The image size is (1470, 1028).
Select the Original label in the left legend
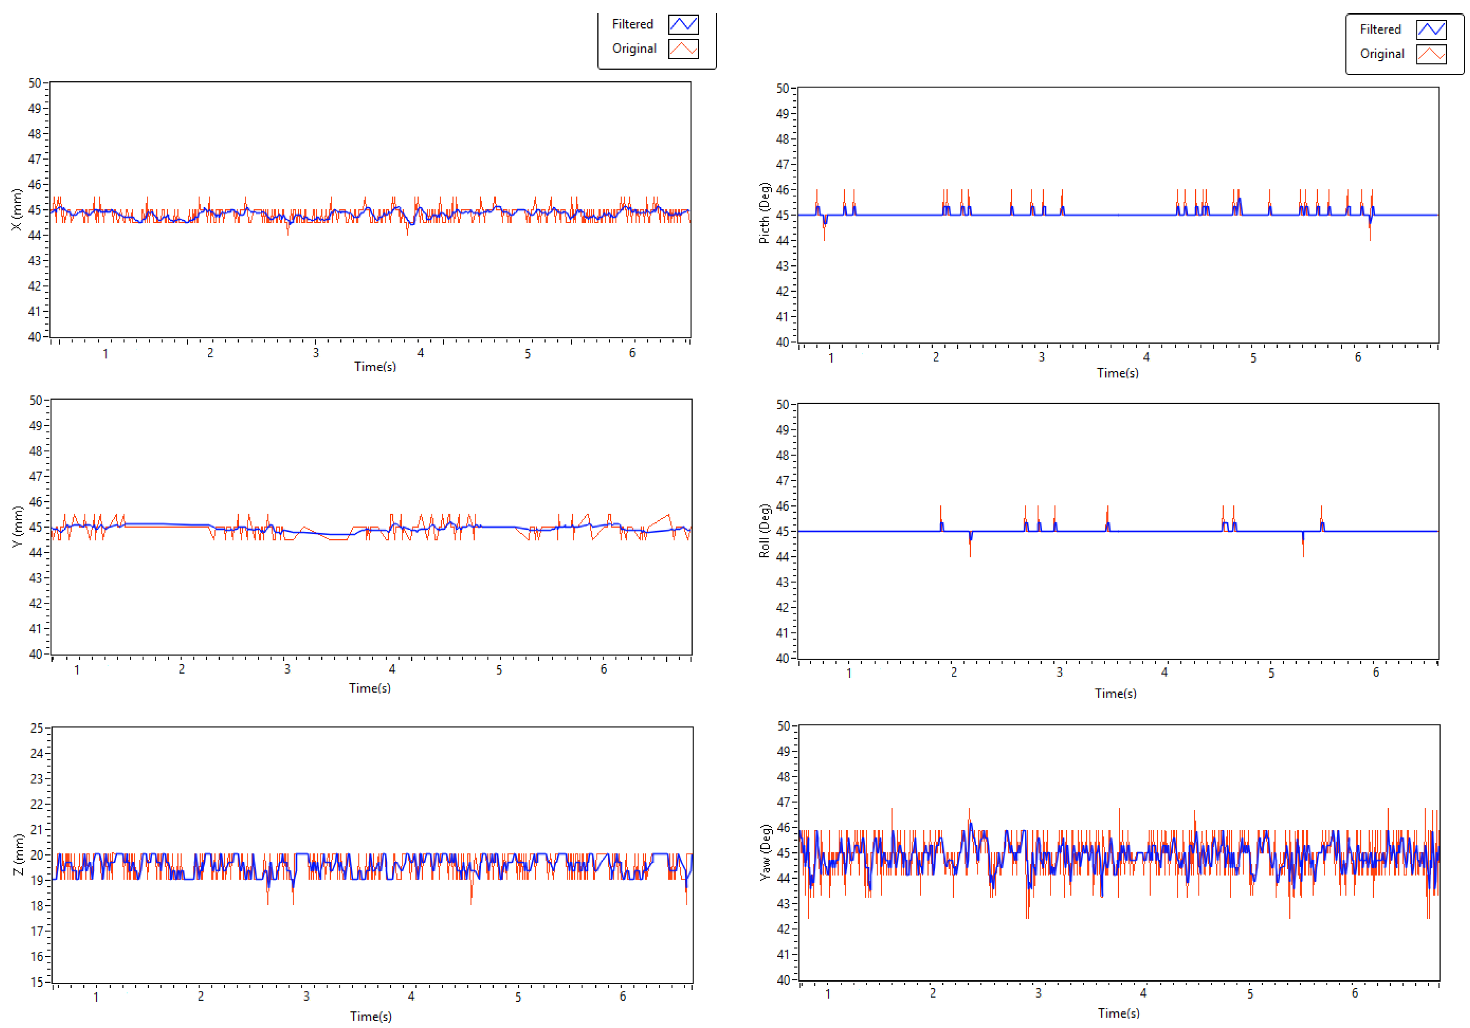click(x=634, y=48)
